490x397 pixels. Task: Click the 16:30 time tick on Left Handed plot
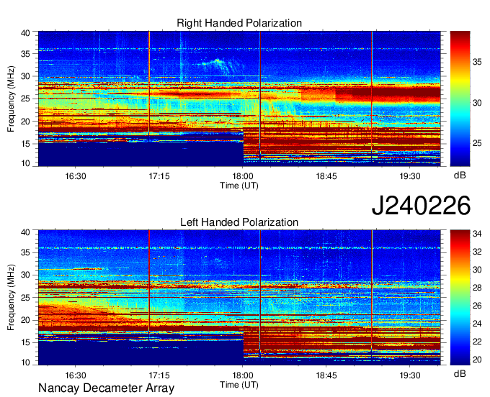[76, 375]
